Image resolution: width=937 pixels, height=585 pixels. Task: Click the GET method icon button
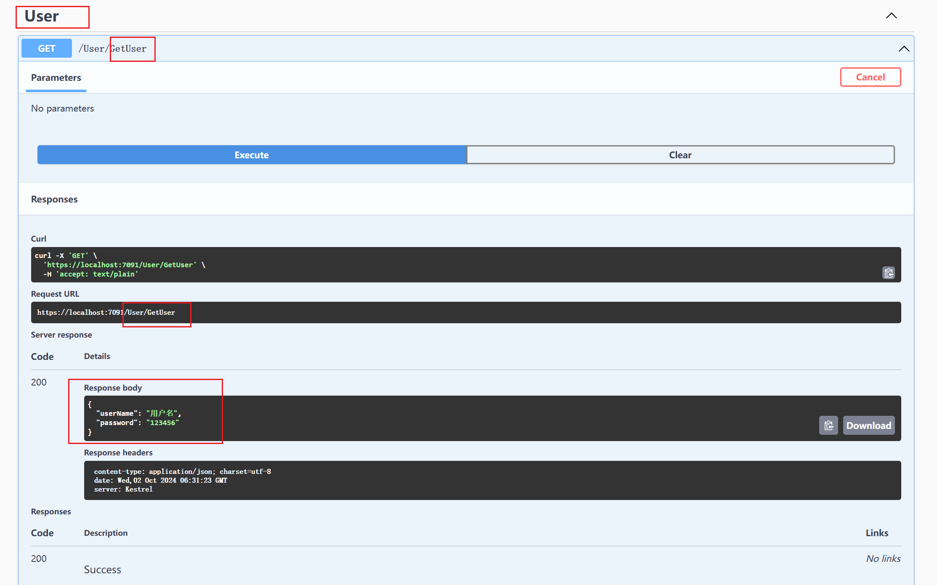tap(47, 48)
